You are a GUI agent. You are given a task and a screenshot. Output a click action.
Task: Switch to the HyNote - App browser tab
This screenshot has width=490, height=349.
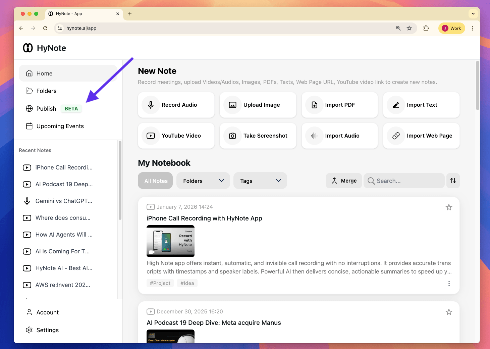coord(80,14)
